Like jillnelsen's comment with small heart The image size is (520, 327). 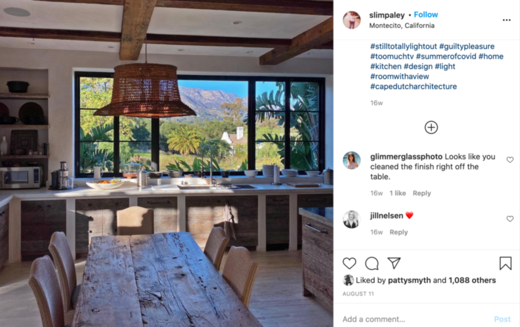(x=510, y=219)
